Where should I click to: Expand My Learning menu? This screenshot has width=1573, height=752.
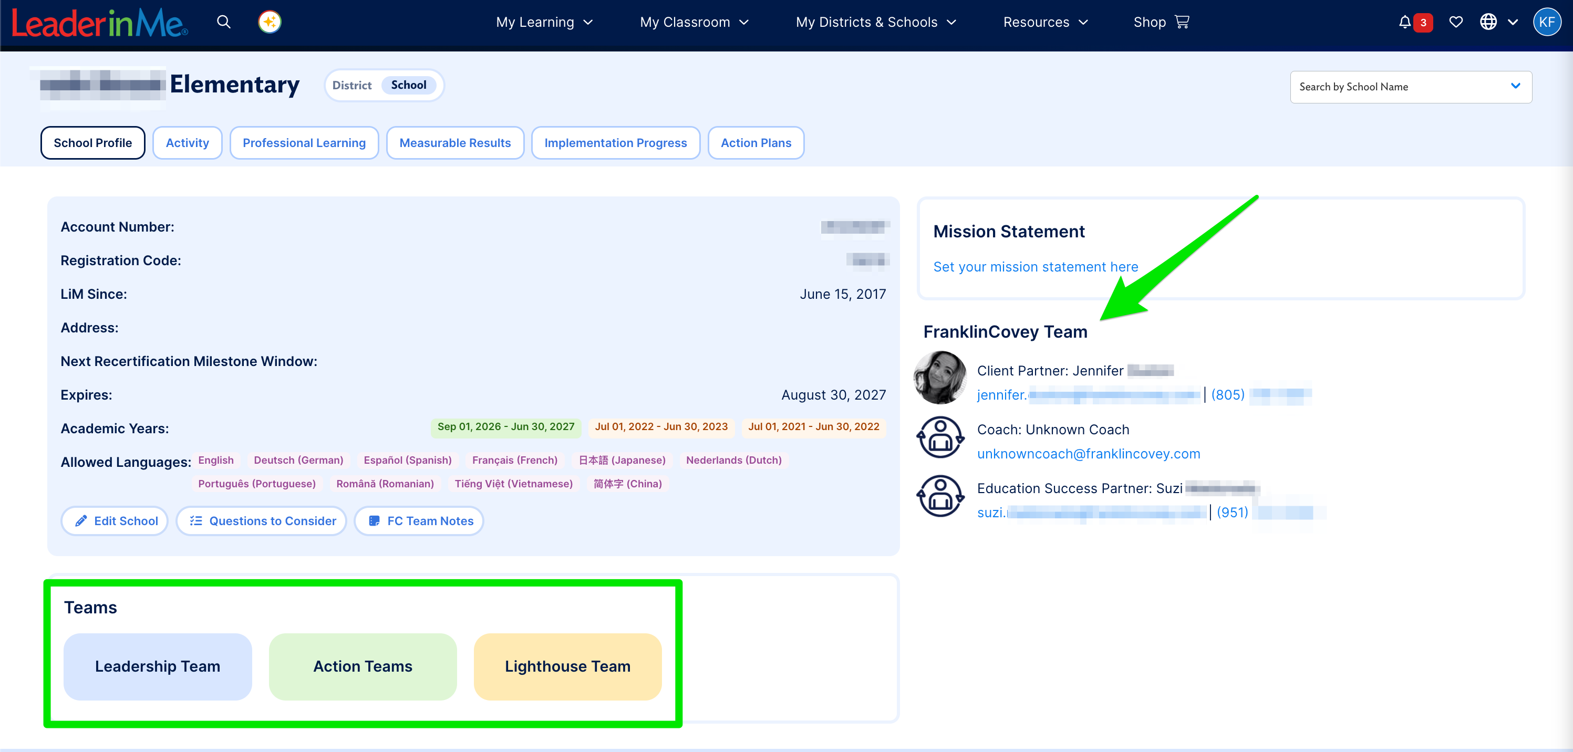[544, 22]
